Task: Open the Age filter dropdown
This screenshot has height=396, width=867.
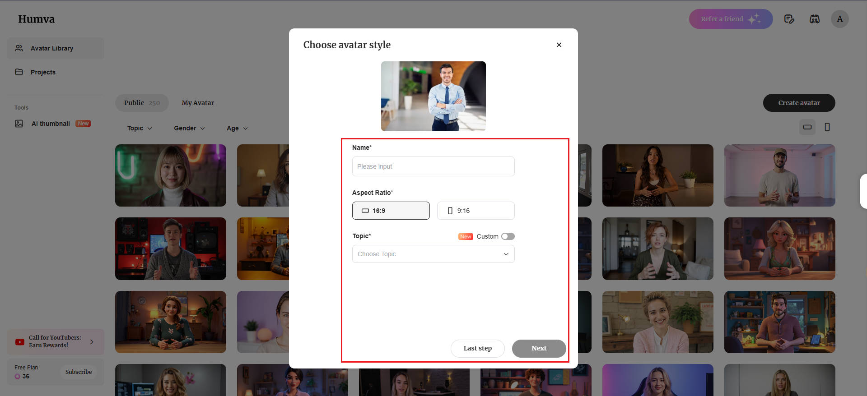Action: pos(237,128)
